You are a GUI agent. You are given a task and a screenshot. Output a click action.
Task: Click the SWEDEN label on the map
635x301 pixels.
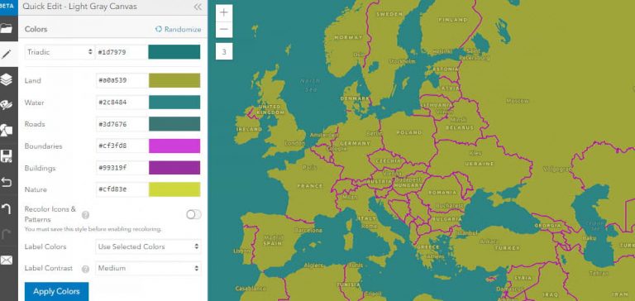coord(389,14)
